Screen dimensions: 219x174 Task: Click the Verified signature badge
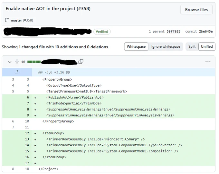pyautogui.click(x=102, y=32)
